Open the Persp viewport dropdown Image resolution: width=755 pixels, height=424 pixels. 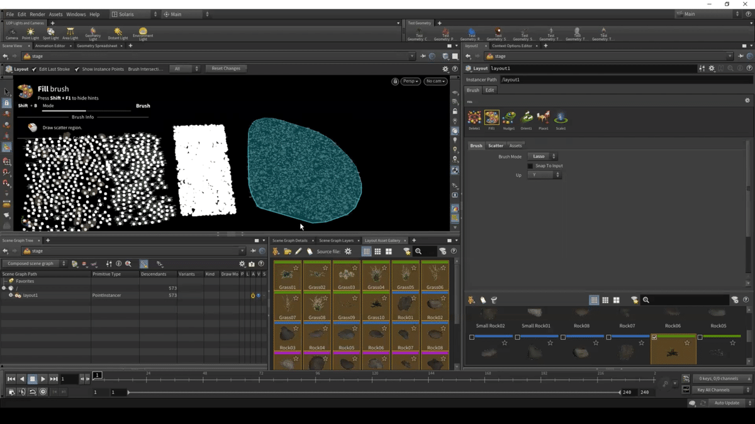[410, 81]
